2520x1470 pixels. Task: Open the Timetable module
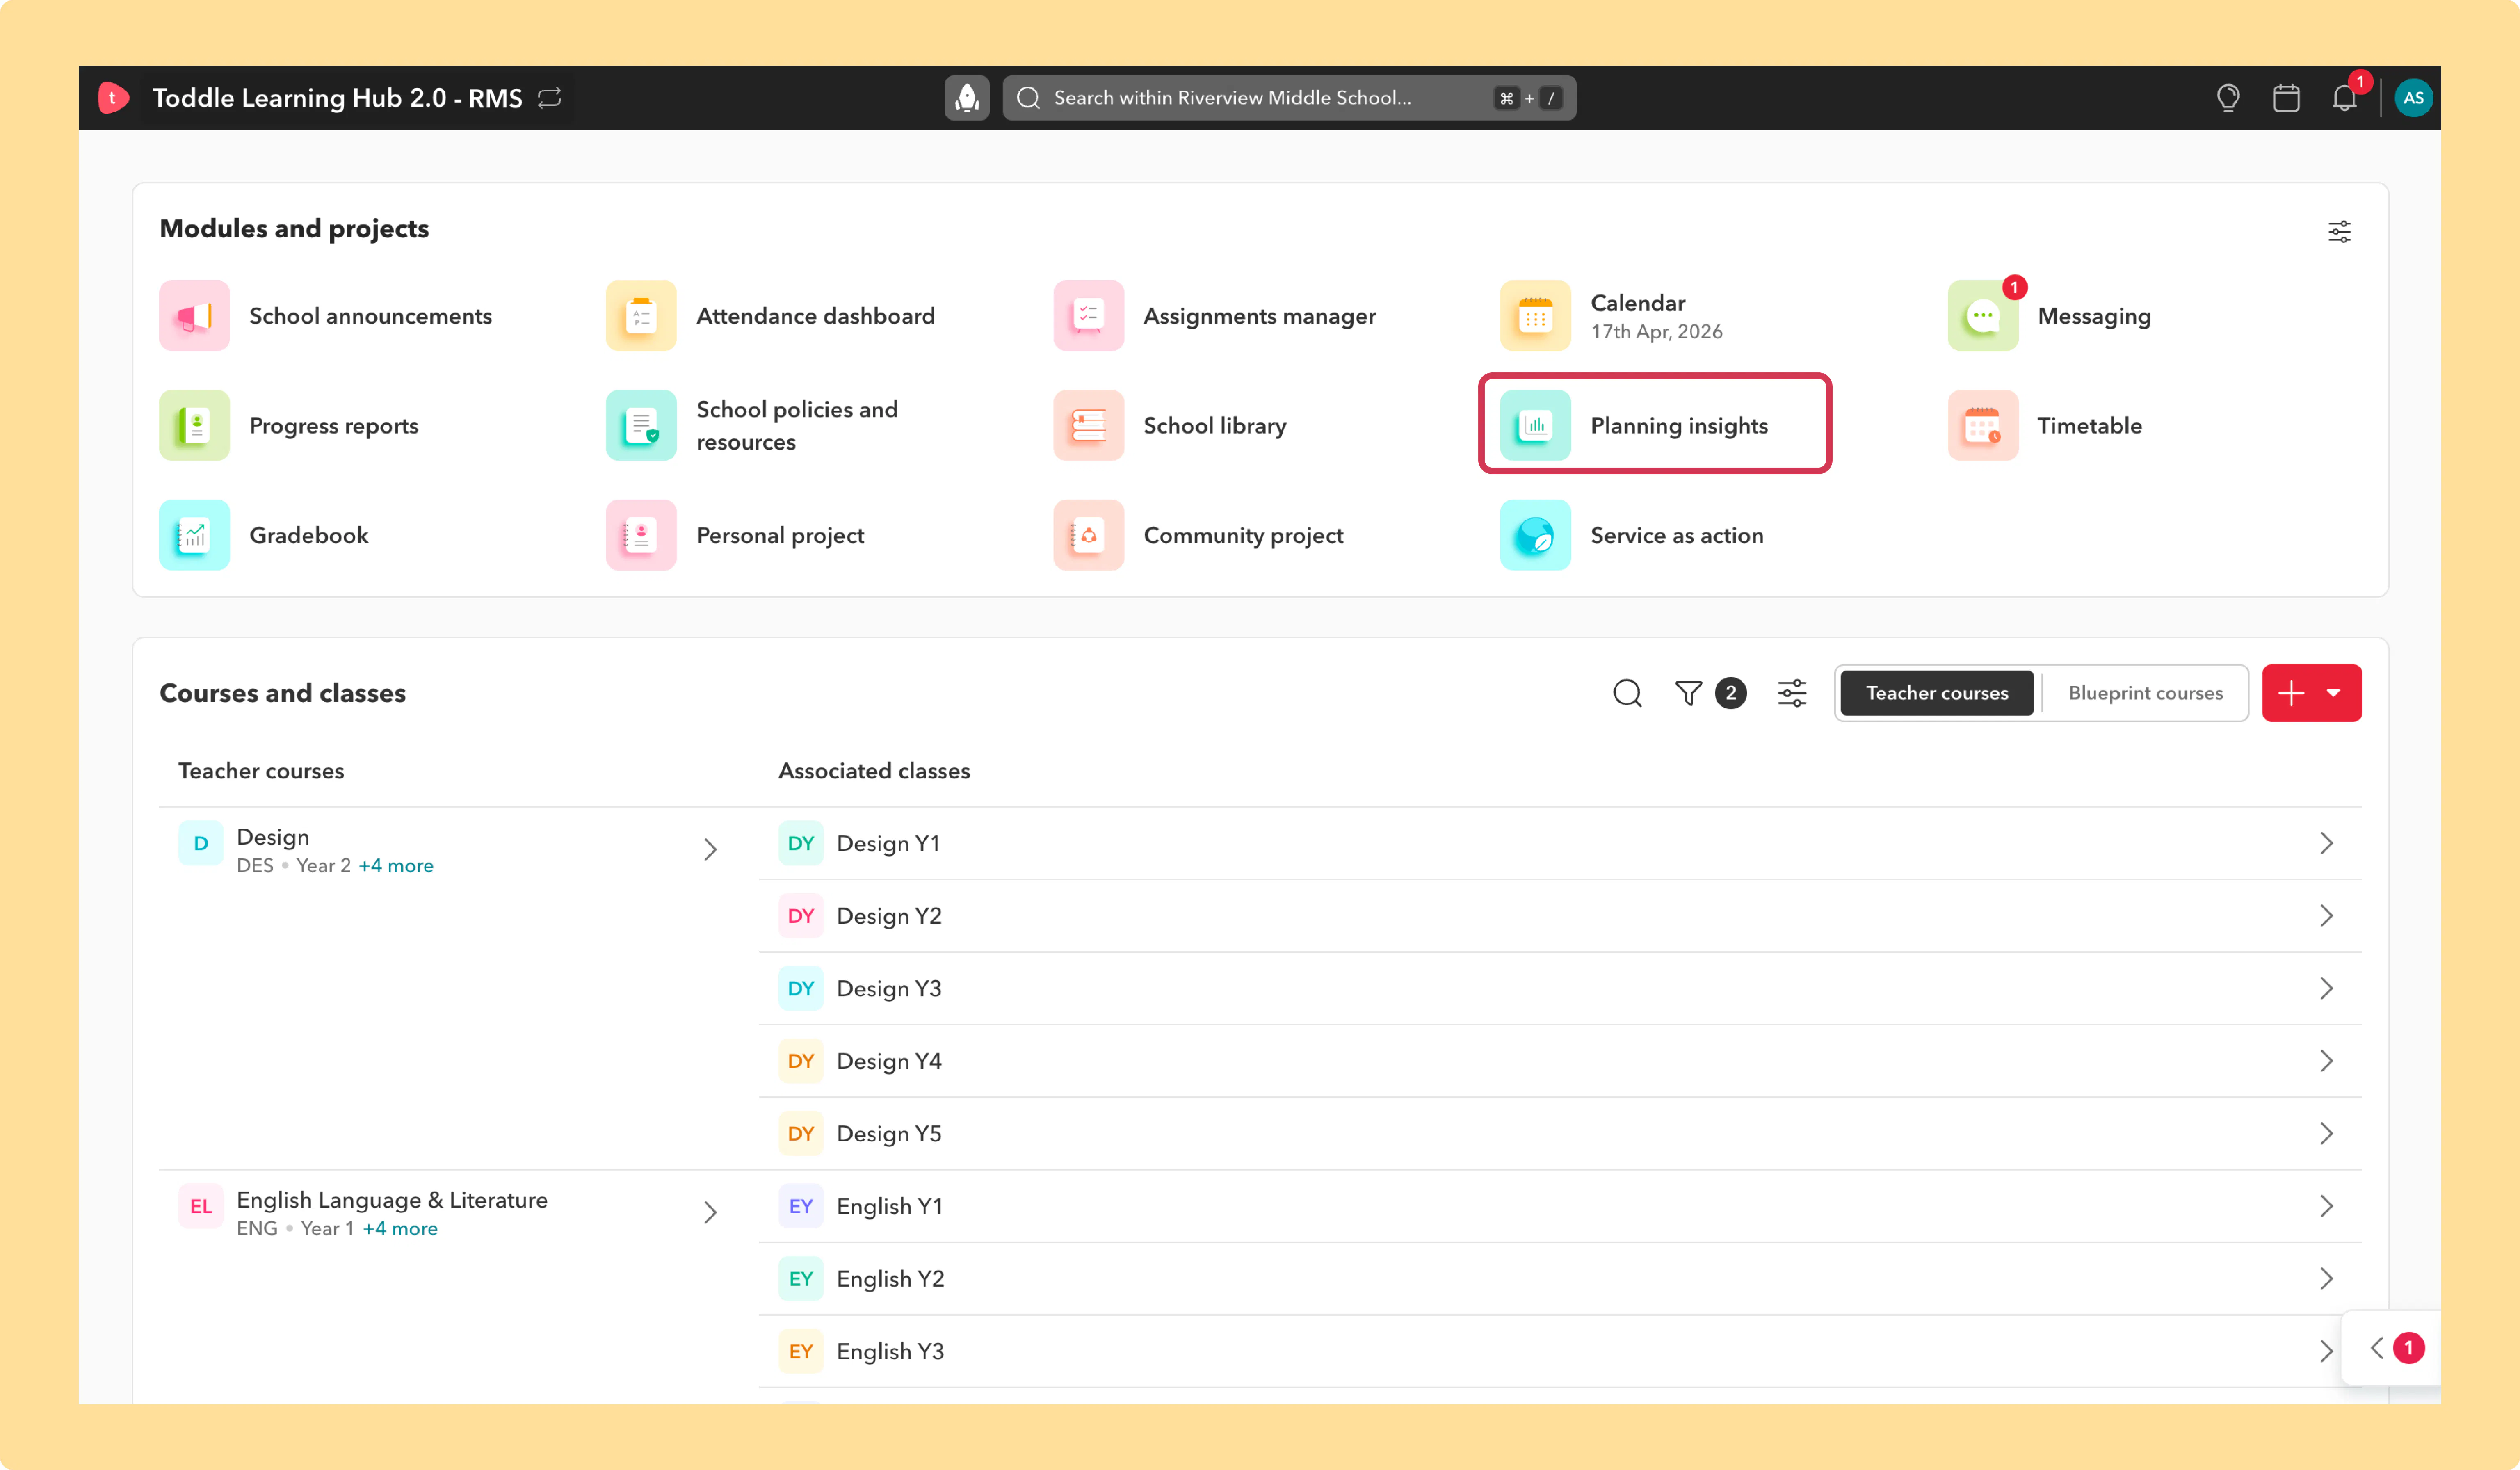2045,426
